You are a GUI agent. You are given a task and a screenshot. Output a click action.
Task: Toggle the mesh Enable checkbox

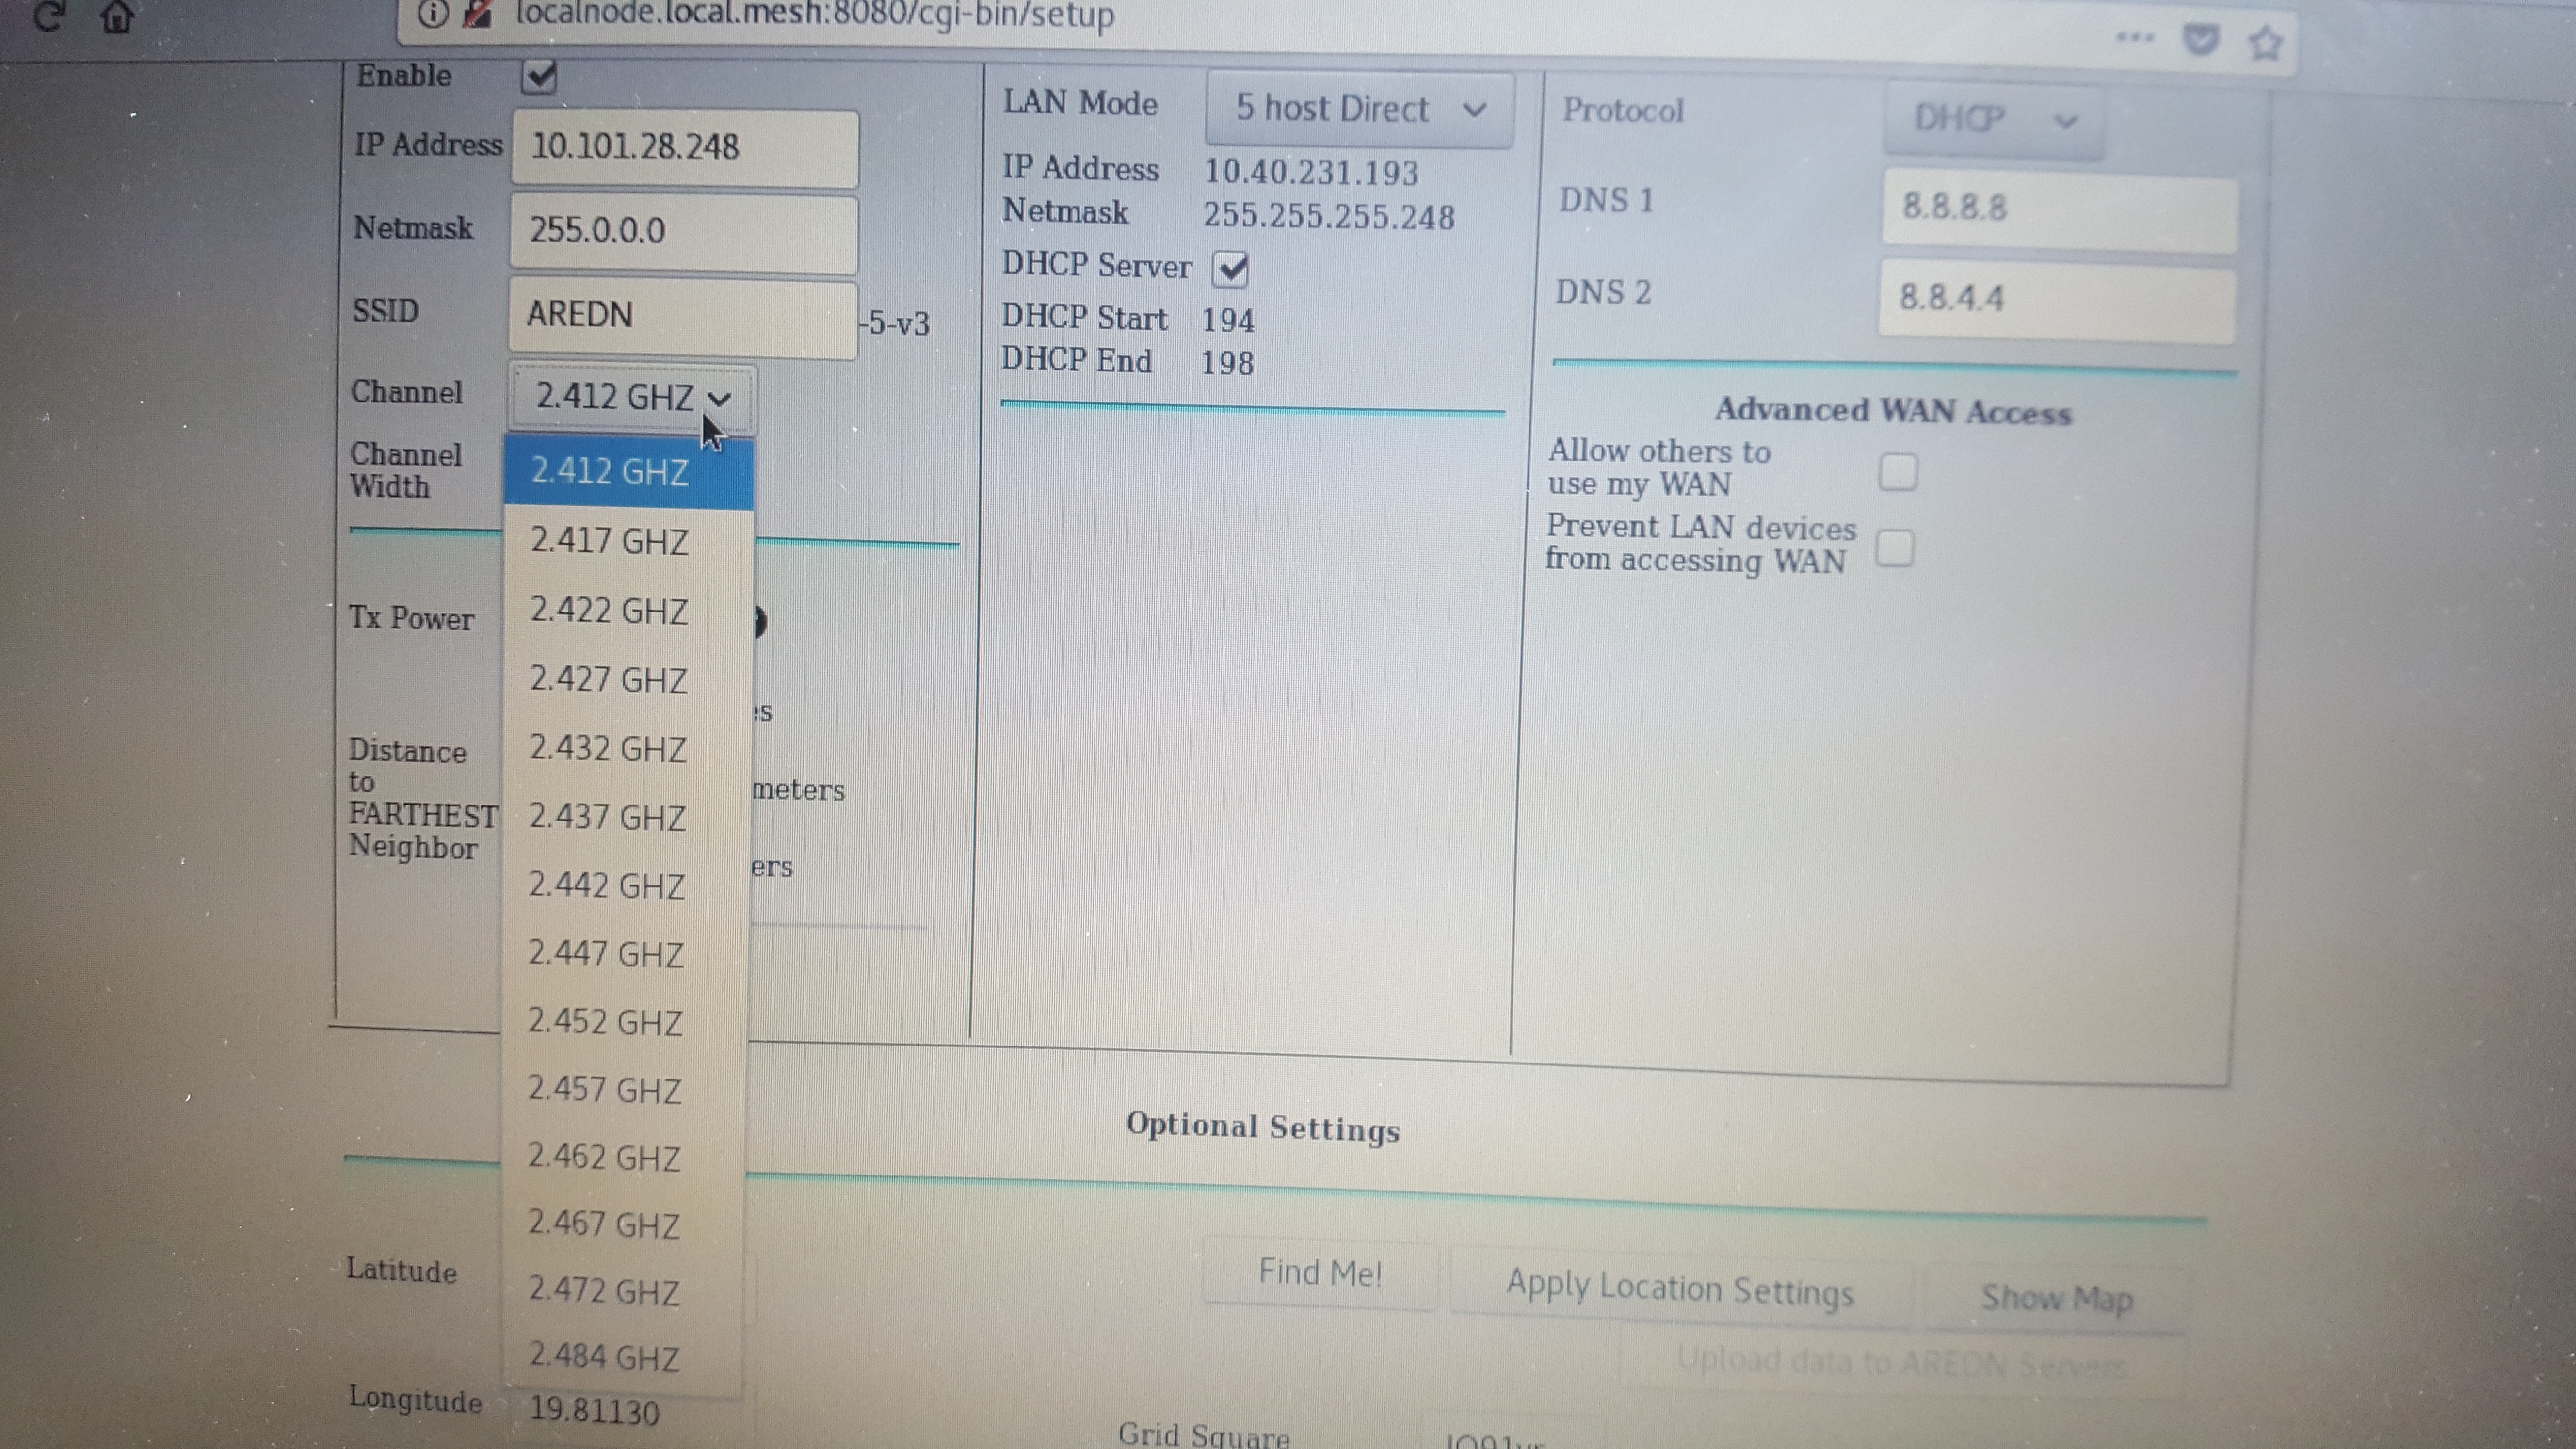pyautogui.click(x=539, y=77)
